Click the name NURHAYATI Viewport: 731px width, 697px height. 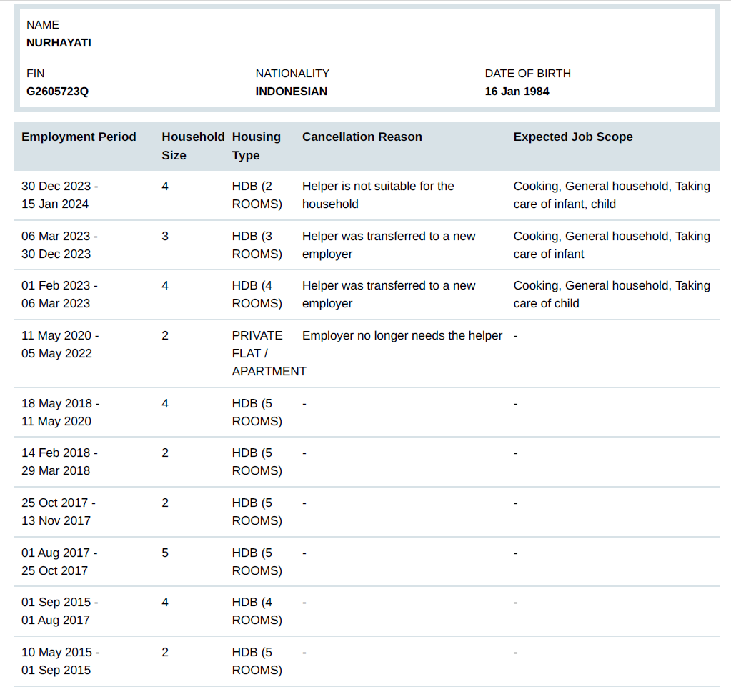pos(59,42)
